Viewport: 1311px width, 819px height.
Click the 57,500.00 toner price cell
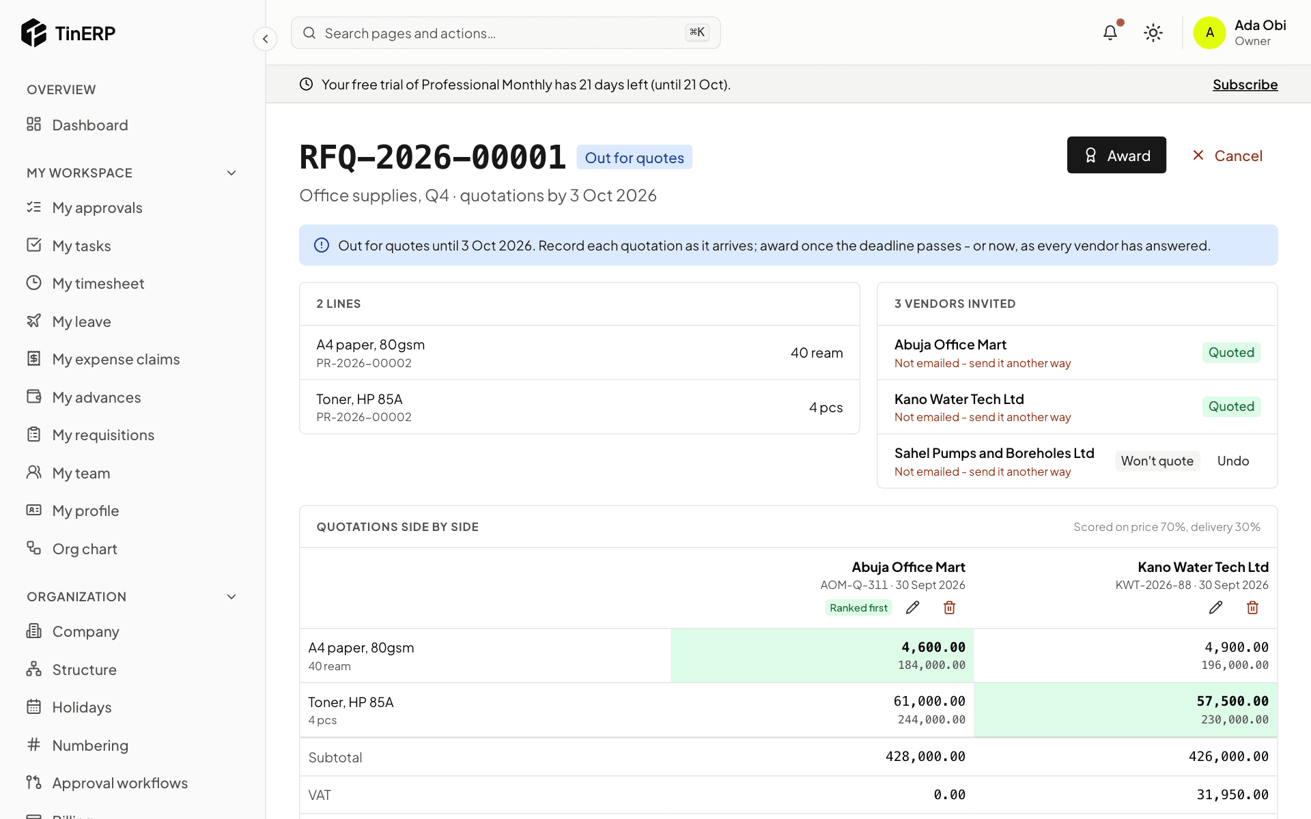[1125, 710]
